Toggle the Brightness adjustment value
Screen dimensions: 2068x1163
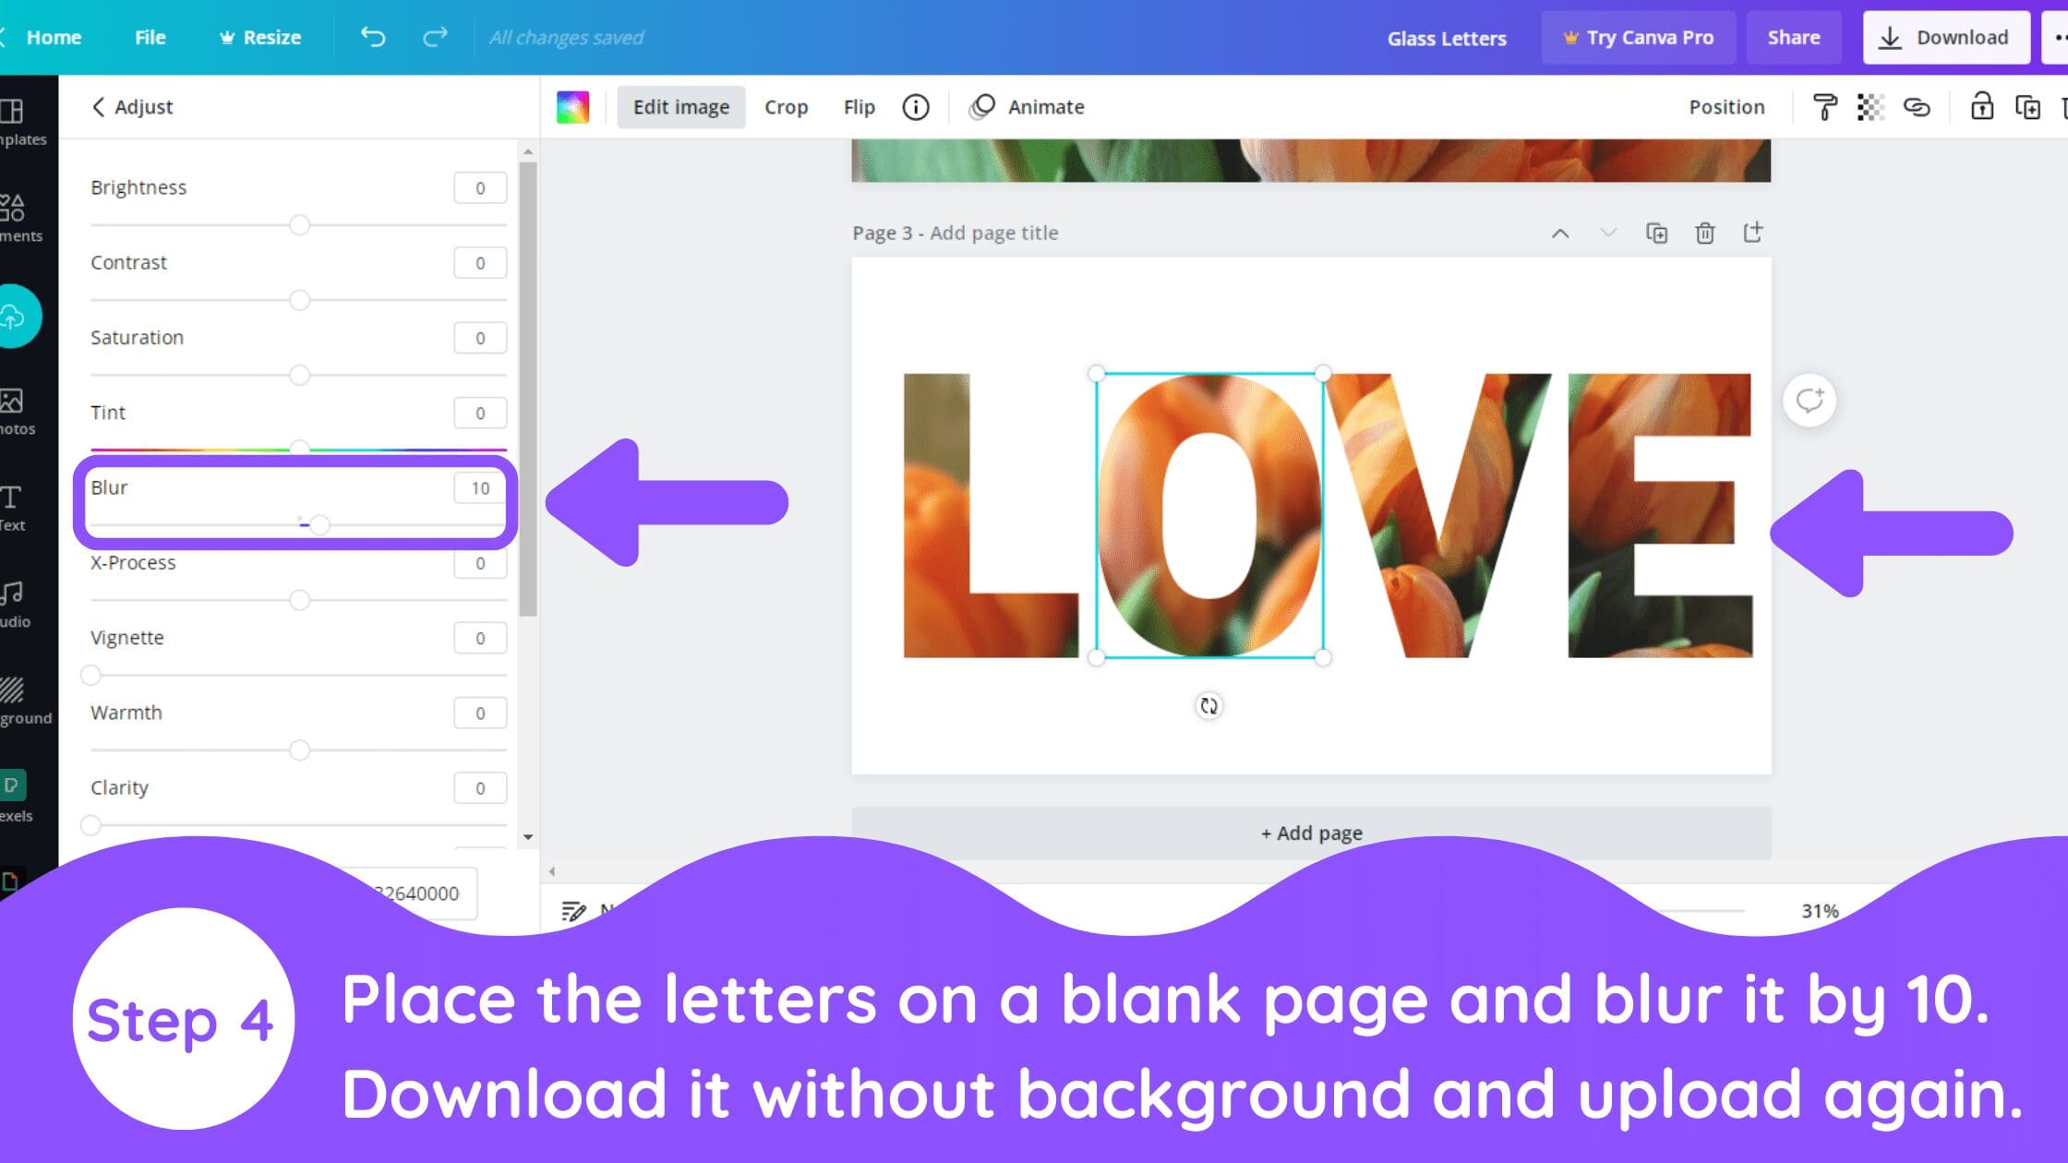tap(480, 186)
